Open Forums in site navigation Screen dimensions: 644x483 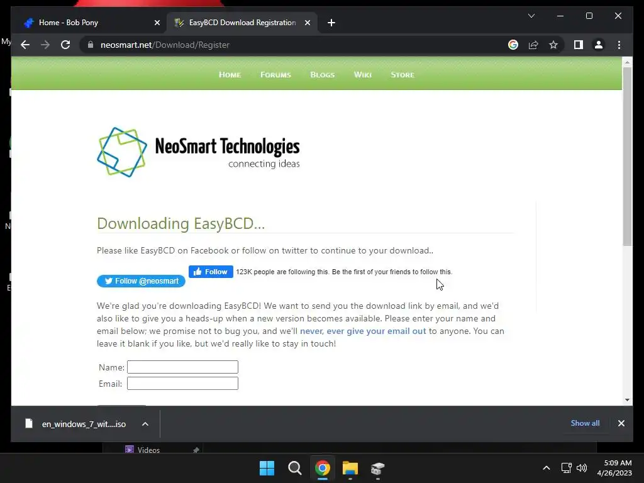click(275, 75)
